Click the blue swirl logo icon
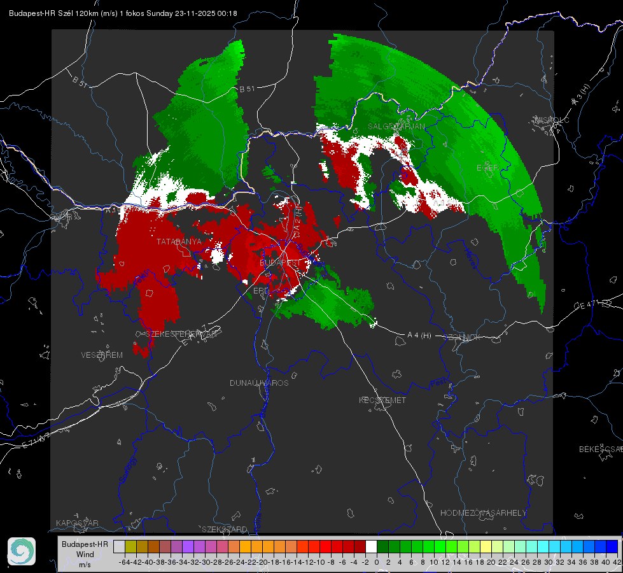 (22, 551)
